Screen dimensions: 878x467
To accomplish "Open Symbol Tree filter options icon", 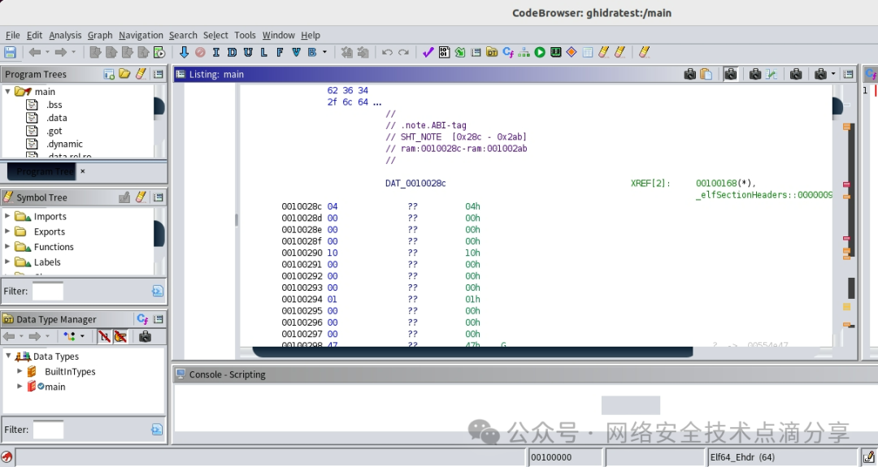I will click(158, 291).
